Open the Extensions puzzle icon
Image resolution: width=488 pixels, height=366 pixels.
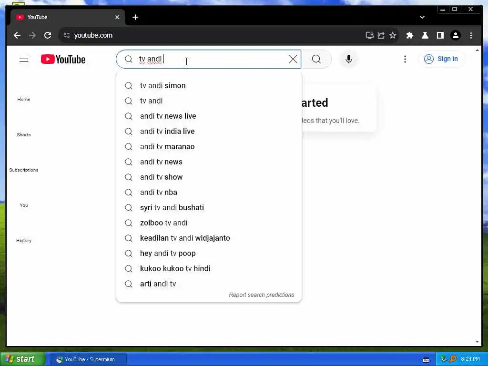409,35
